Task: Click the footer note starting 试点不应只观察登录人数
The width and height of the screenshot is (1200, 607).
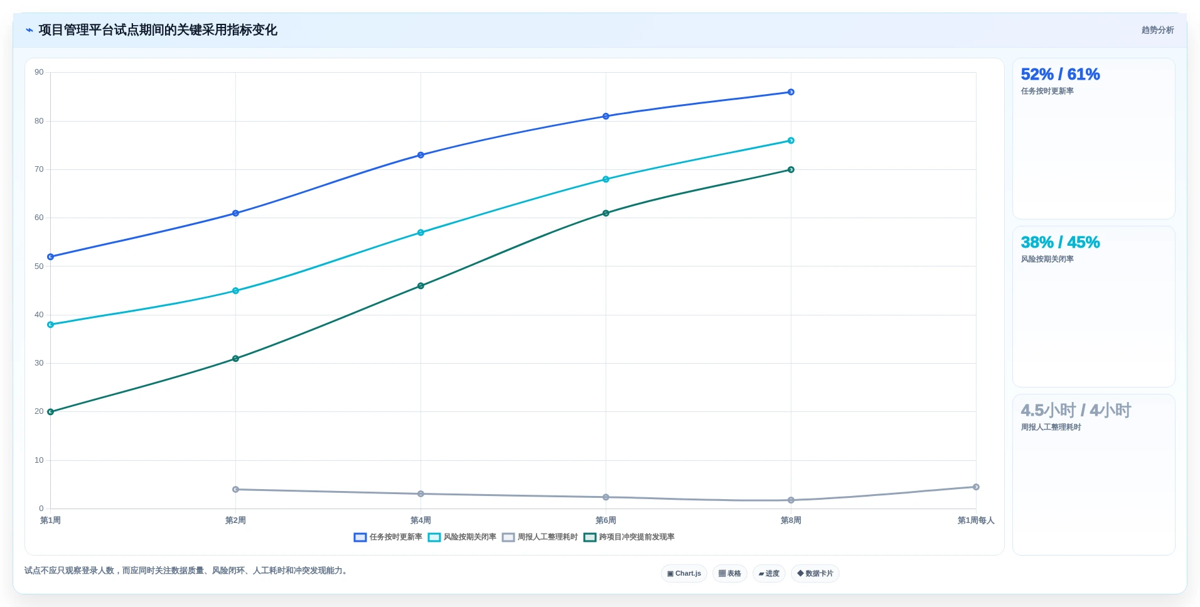Action: tap(187, 571)
